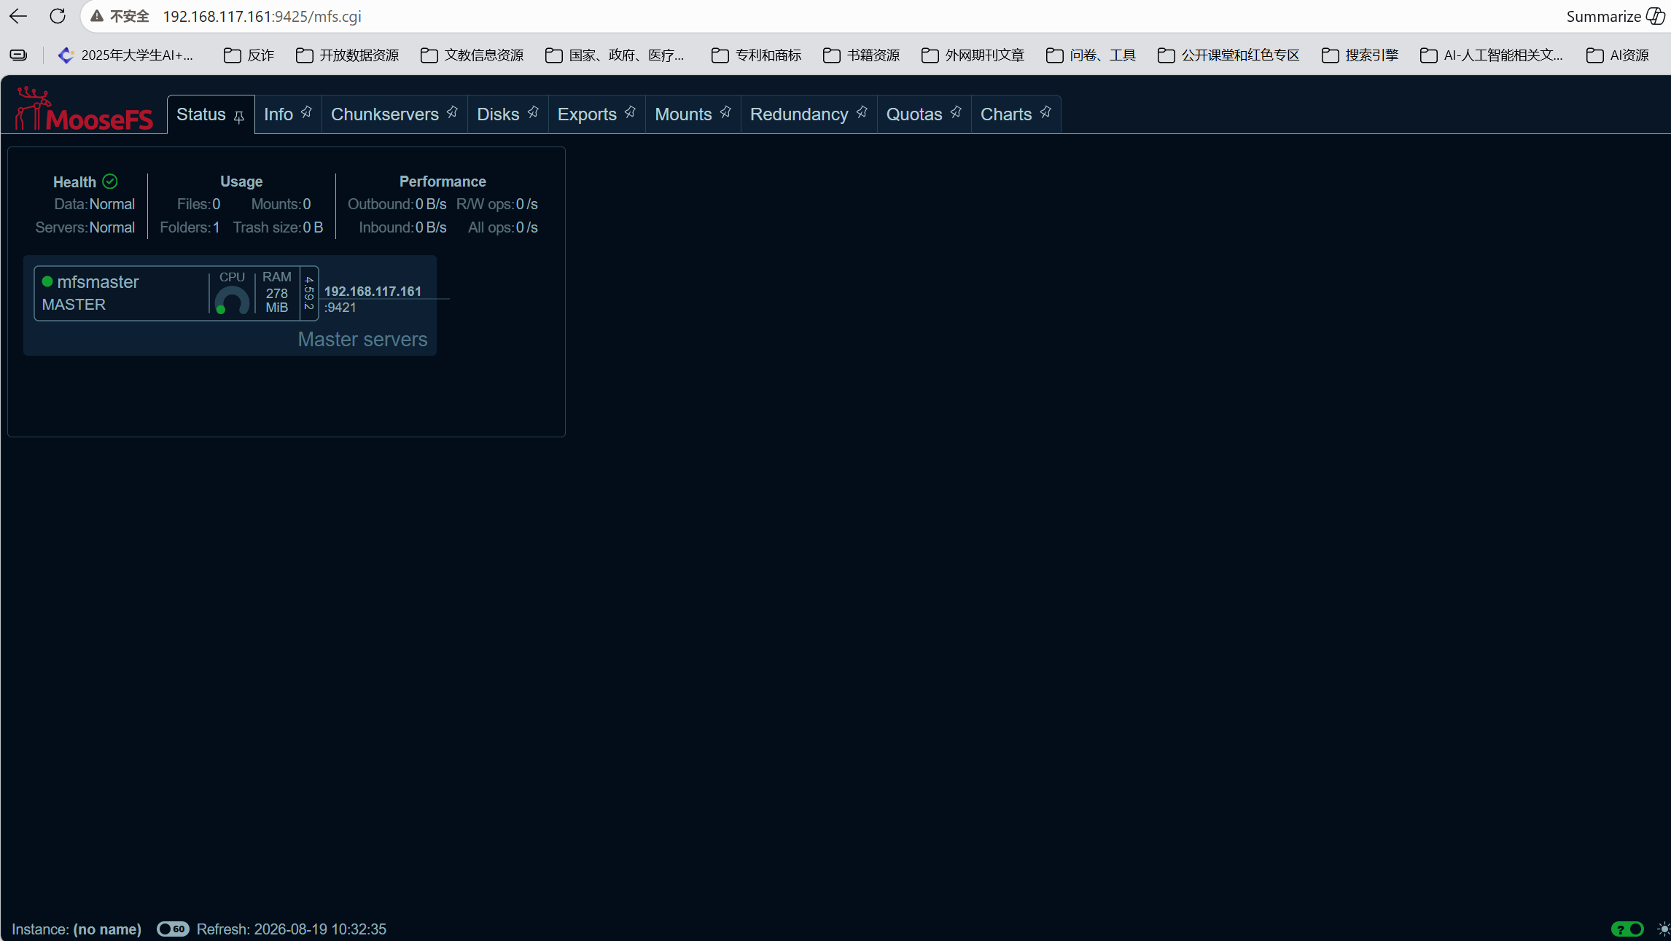
Task: Pin the Charts tab
Action: [1045, 112]
